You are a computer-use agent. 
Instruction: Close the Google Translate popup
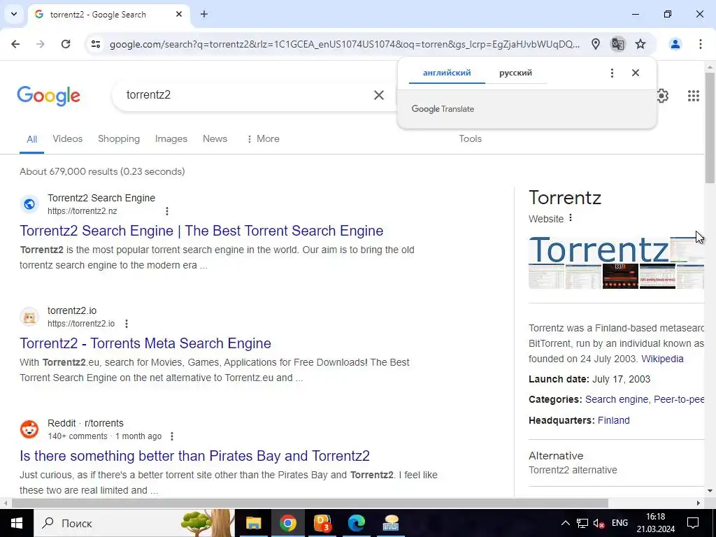635,73
